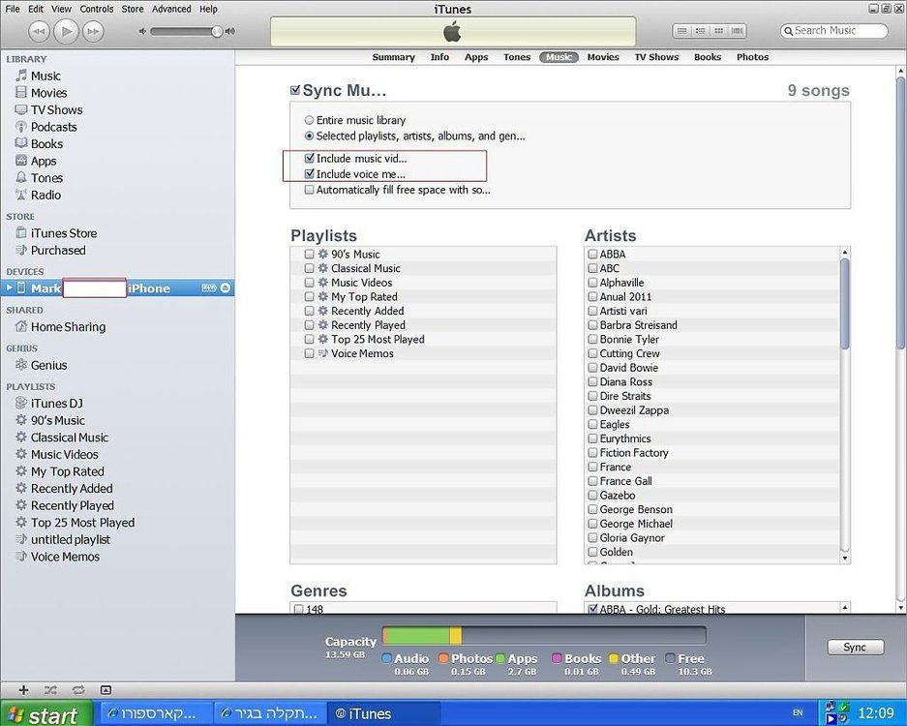Open Music in the Library sidebar
The image size is (907, 726).
tap(45, 76)
